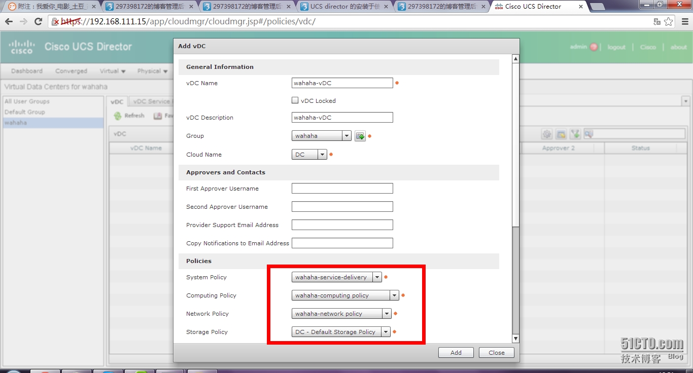The image size is (693, 373).
Task: Click the insecure HTTPS warning icon
Action: click(56, 22)
